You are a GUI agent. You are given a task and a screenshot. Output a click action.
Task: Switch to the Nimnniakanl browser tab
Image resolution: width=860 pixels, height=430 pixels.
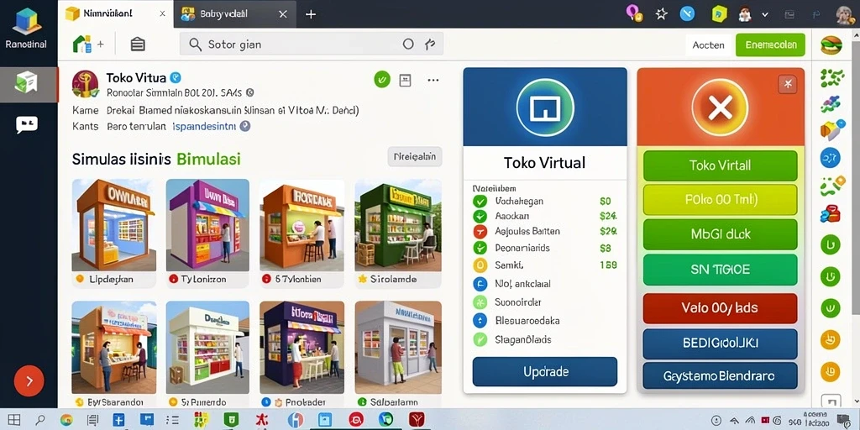tap(116, 14)
